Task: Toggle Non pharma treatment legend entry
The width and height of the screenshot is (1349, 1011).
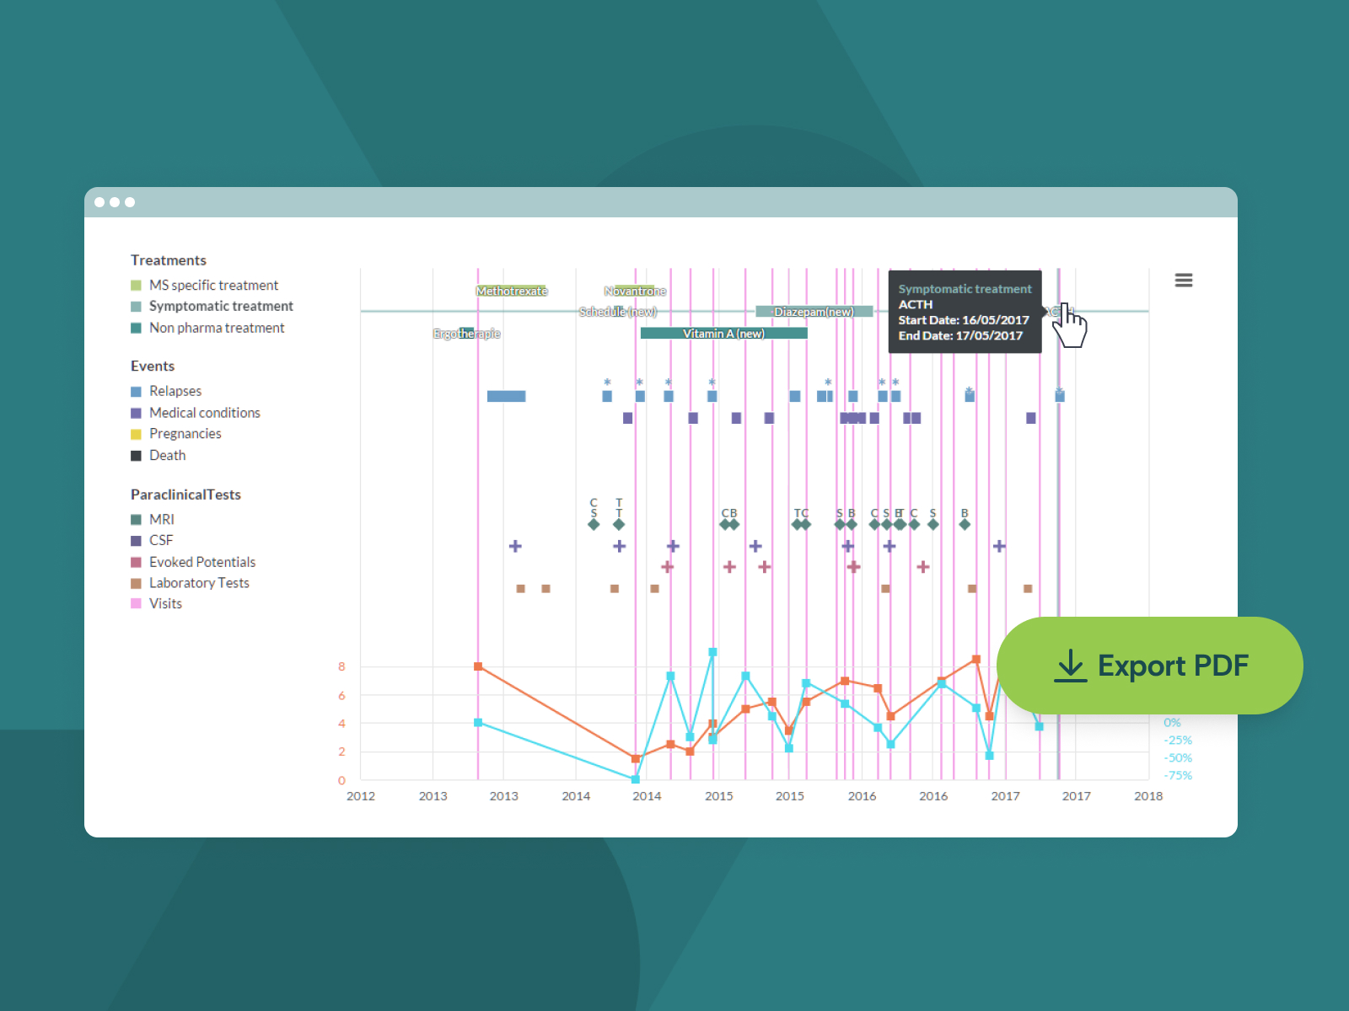Action: 208,328
